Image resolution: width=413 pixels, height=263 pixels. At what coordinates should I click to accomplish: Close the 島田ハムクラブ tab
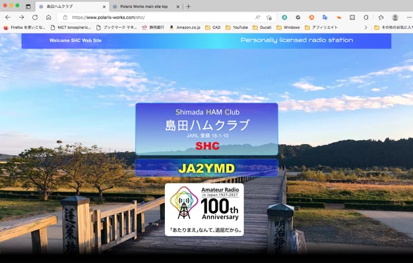104,6
